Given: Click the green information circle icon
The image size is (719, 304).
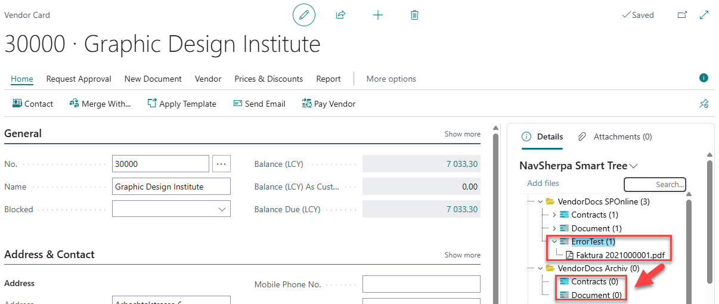Looking at the screenshot, I should 703,78.
